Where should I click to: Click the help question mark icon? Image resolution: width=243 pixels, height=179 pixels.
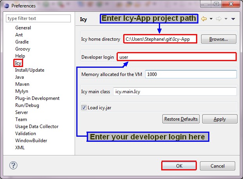13,165
